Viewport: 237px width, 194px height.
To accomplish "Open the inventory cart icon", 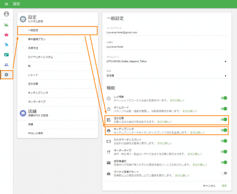I will pyautogui.click(x=6, y=44).
